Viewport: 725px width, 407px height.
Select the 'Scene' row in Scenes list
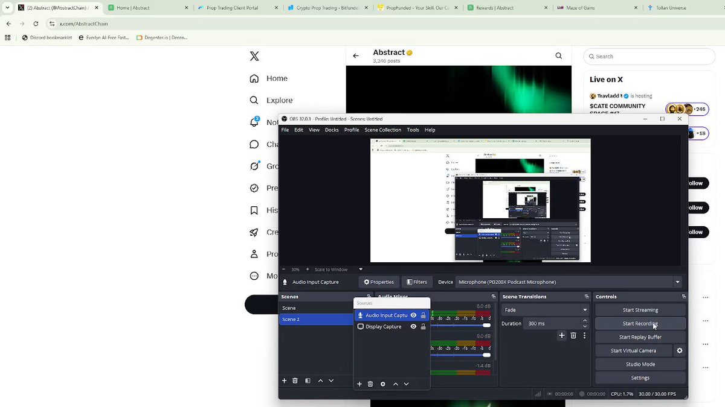pos(316,308)
